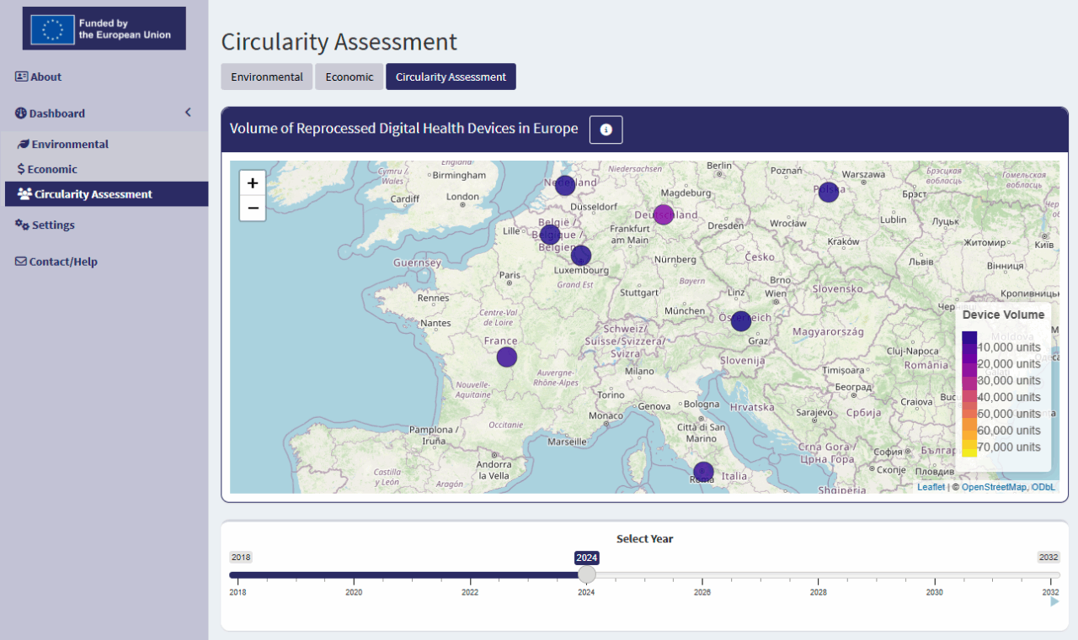The height and width of the screenshot is (640, 1078).
Task: Open the Leaflet attribution link
Action: tap(931, 487)
